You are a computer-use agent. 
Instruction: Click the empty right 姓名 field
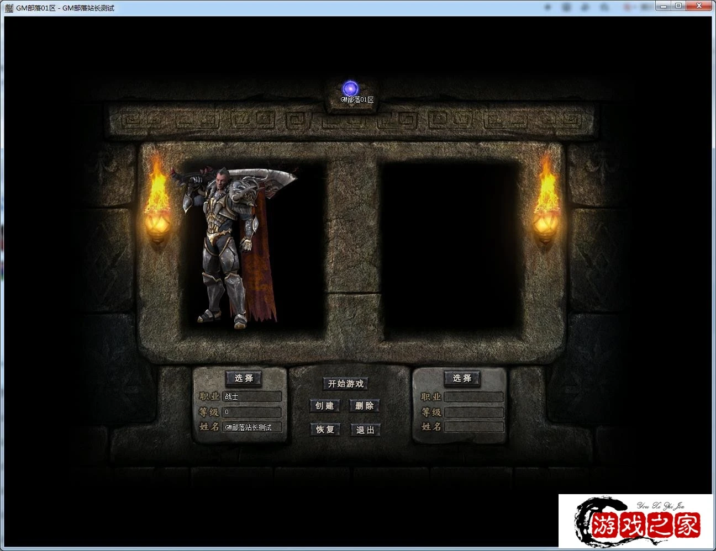[x=474, y=427]
